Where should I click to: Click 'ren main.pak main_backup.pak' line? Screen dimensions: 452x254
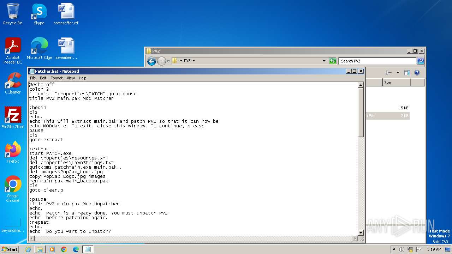[69, 181]
